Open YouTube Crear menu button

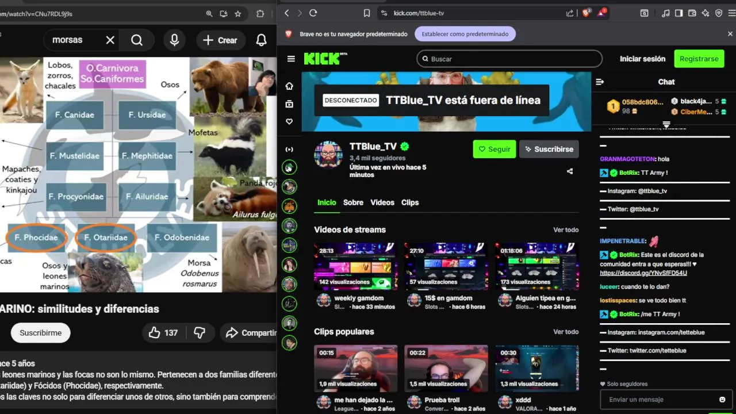click(x=221, y=40)
